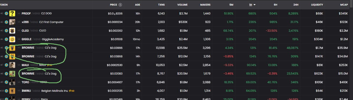Screen dimensions: 353x100
Task: Click the chain icon in TORO row
Action: (6, 82)
